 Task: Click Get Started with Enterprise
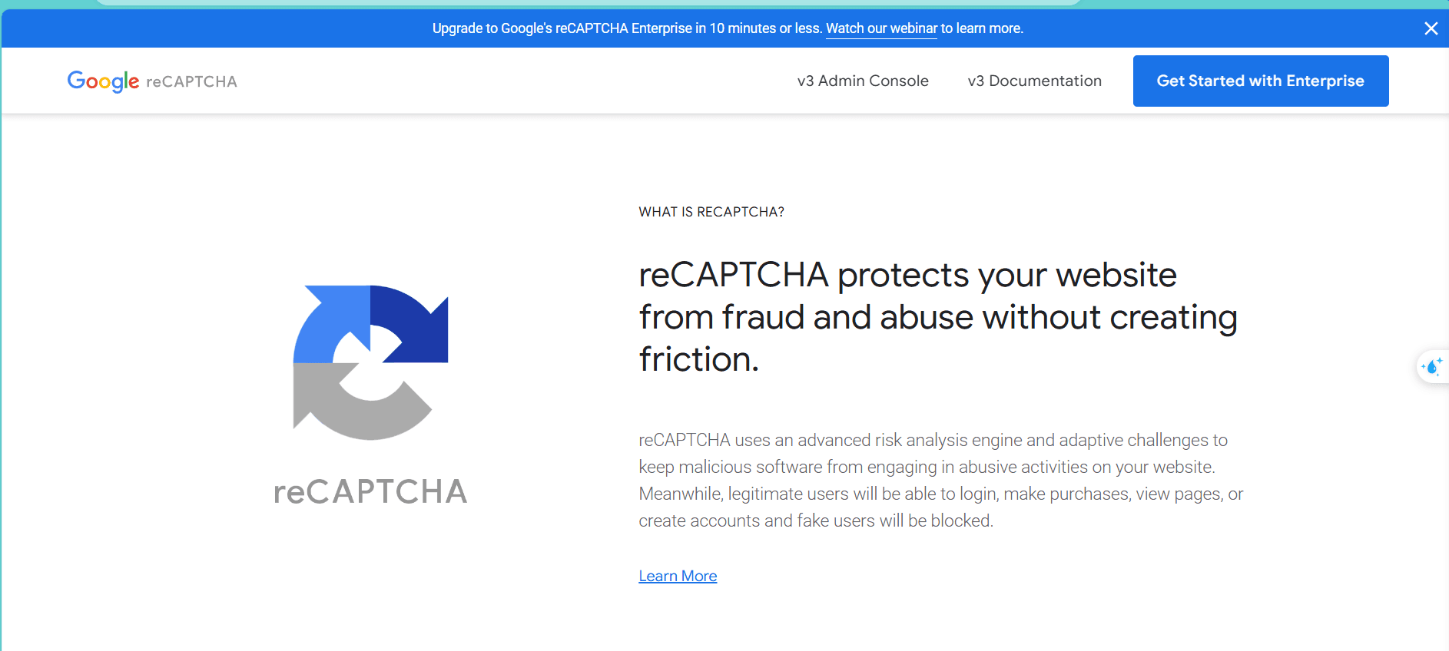1260,81
